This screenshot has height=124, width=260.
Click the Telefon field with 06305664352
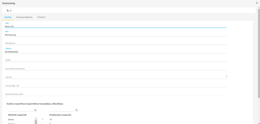[x=116, y=52]
